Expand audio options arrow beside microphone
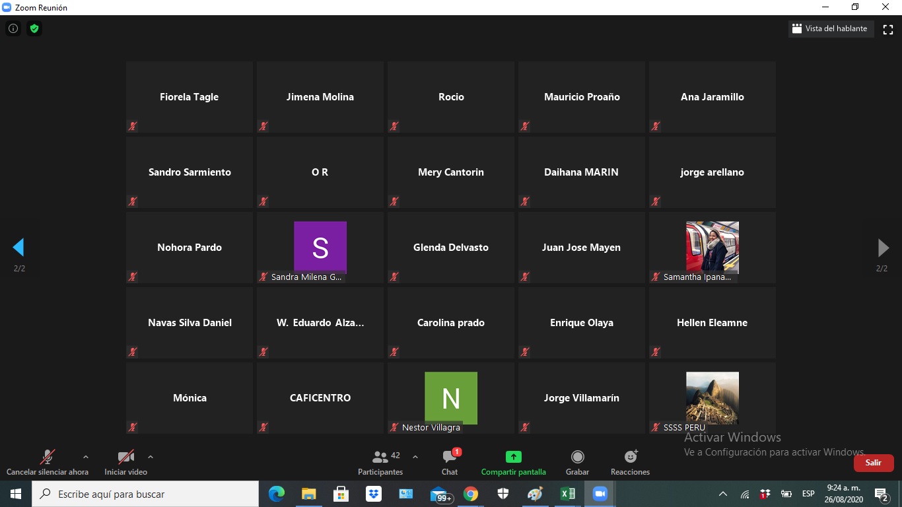This screenshot has height=507, width=902. 86,457
